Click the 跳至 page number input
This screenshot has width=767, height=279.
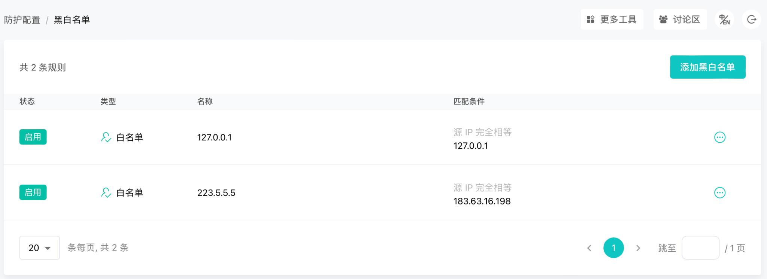tap(700, 248)
